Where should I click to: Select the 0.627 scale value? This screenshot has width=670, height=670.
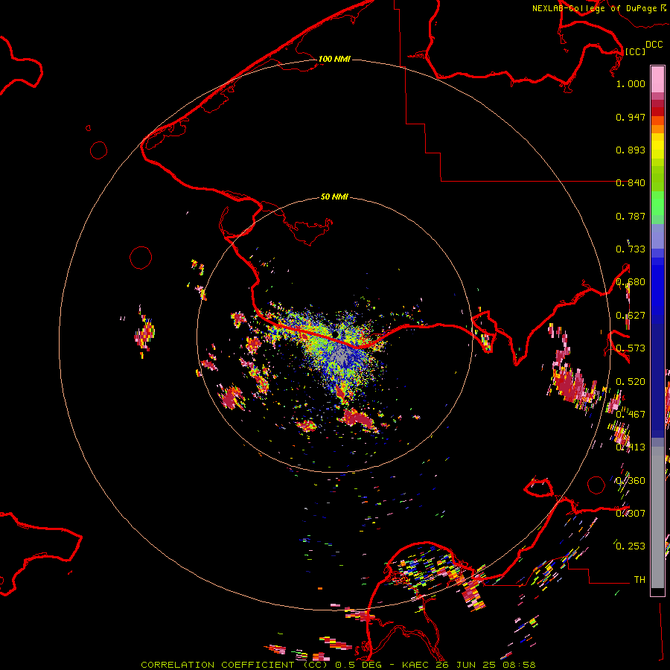[x=631, y=316]
